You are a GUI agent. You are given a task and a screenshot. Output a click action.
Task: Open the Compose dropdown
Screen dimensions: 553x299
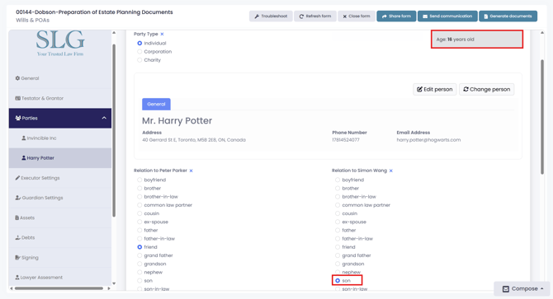point(522,289)
